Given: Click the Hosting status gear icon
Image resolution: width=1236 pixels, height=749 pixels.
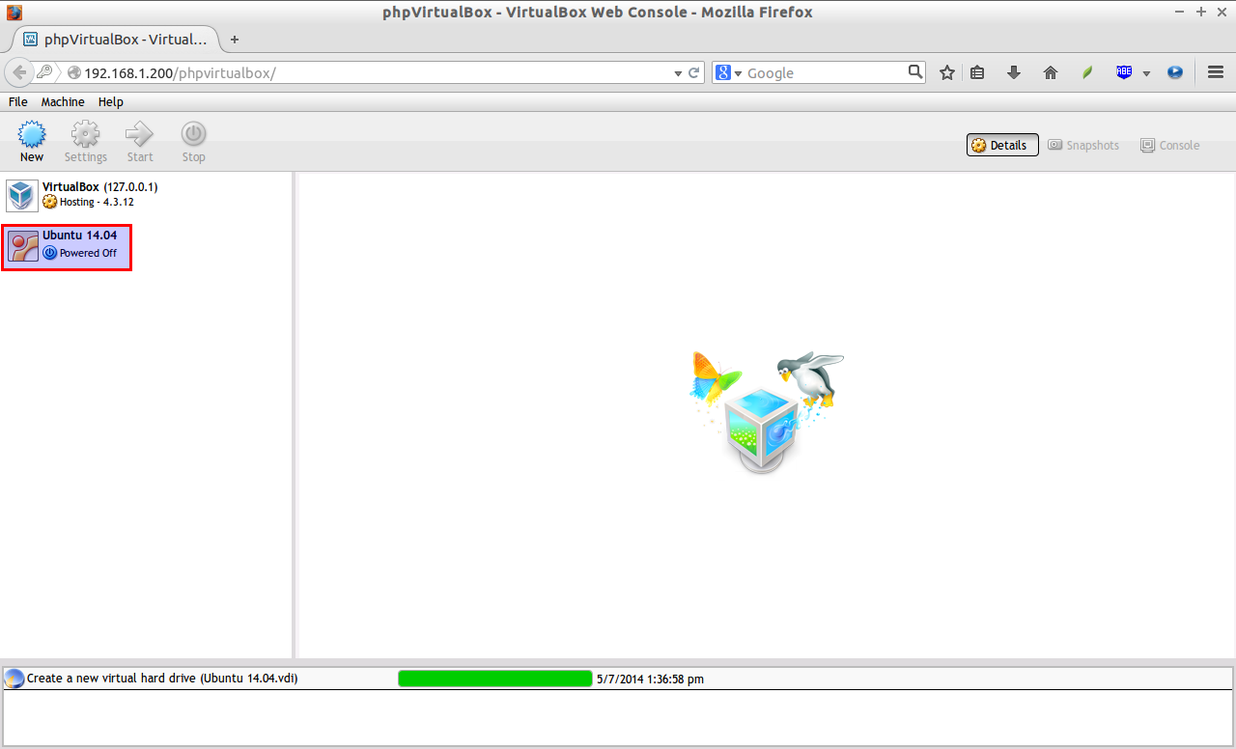Looking at the screenshot, I should pos(50,202).
